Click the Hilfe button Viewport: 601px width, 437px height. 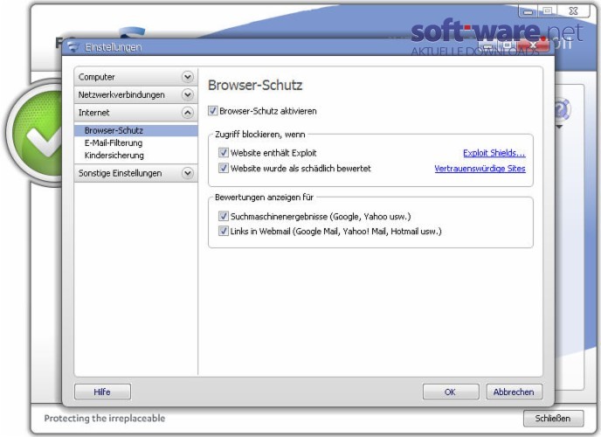pos(102,392)
